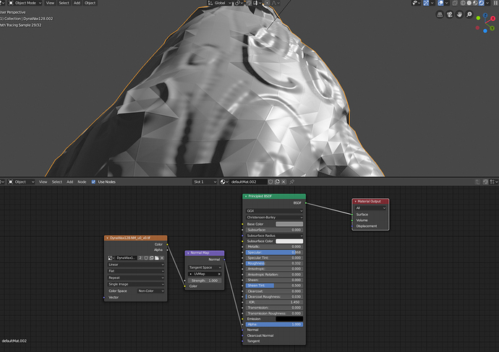This screenshot has width=499, height=352.
Task: Click the green Y axis on gizmo
Action: pos(492,28)
